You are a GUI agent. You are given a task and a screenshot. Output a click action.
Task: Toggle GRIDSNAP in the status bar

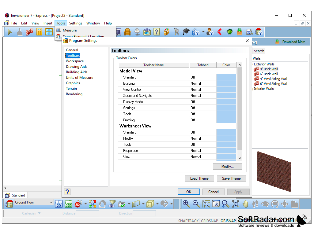210,221
